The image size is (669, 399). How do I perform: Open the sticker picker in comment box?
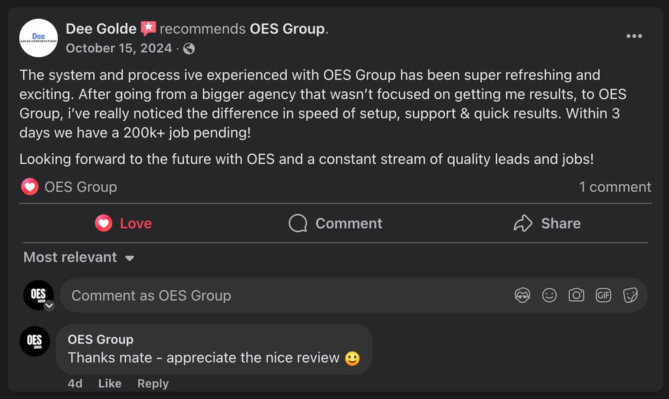630,295
